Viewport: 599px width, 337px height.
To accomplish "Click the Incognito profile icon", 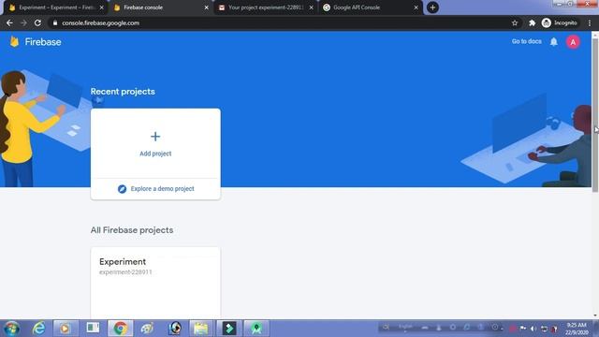I will point(547,22).
